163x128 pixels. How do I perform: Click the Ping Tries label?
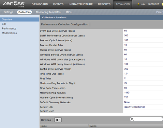[x=46, y=78]
